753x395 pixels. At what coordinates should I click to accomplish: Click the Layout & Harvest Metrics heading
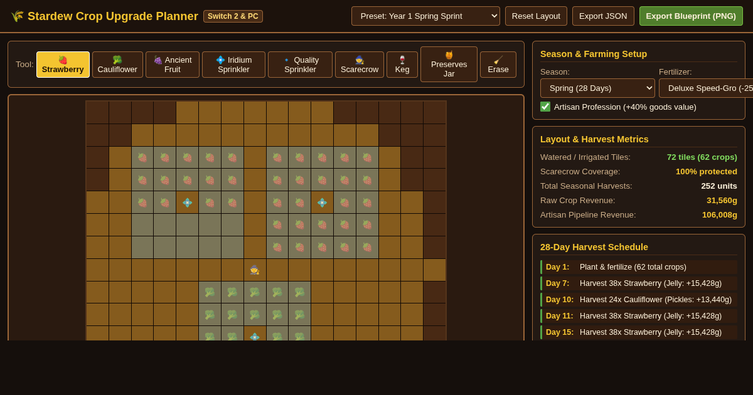tap(594, 139)
